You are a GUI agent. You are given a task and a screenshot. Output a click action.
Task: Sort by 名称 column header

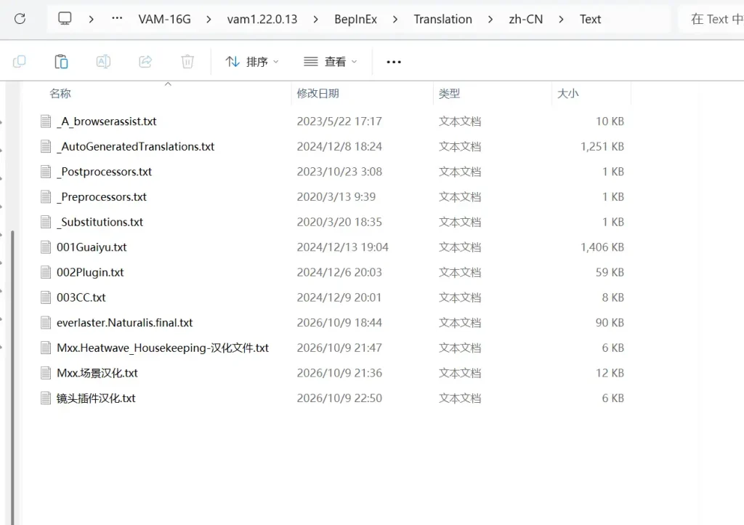tap(60, 94)
